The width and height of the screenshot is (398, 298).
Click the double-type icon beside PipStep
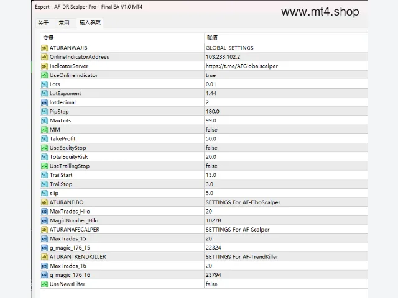click(44, 112)
